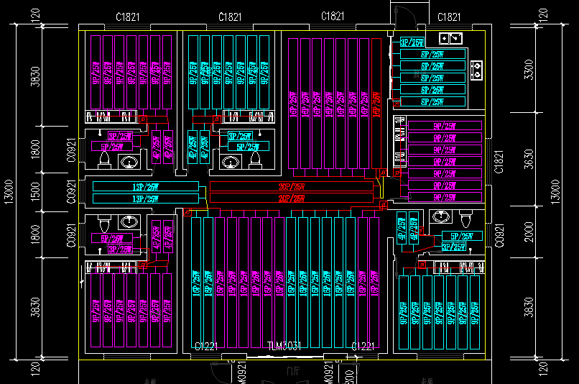The width and height of the screenshot is (579, 384).
Task: Click the lower red 26P/25W heating loop
Action: pos(291,198)
